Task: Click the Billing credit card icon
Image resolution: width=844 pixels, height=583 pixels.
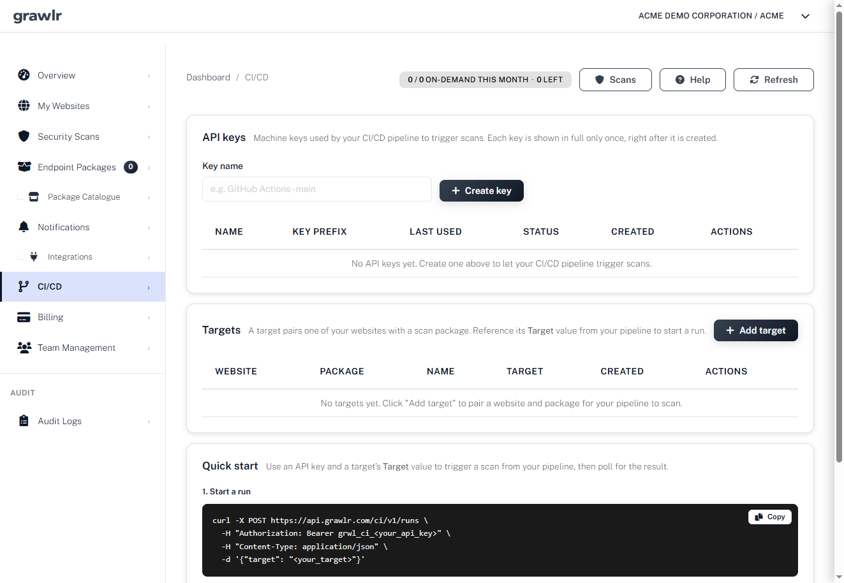Action: (x=24, y=317)
